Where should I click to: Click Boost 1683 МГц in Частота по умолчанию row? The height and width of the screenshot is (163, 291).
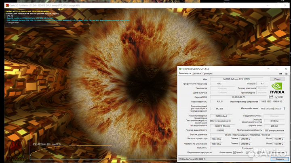click(x=278, y=144)
